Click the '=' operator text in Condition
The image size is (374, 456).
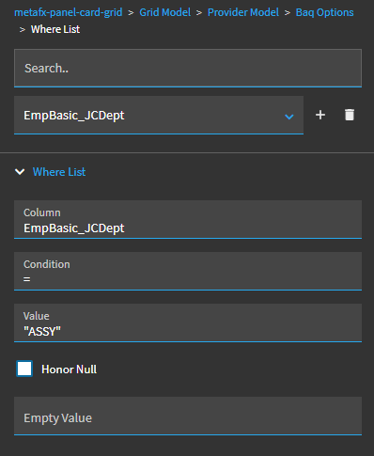[27, 279]
